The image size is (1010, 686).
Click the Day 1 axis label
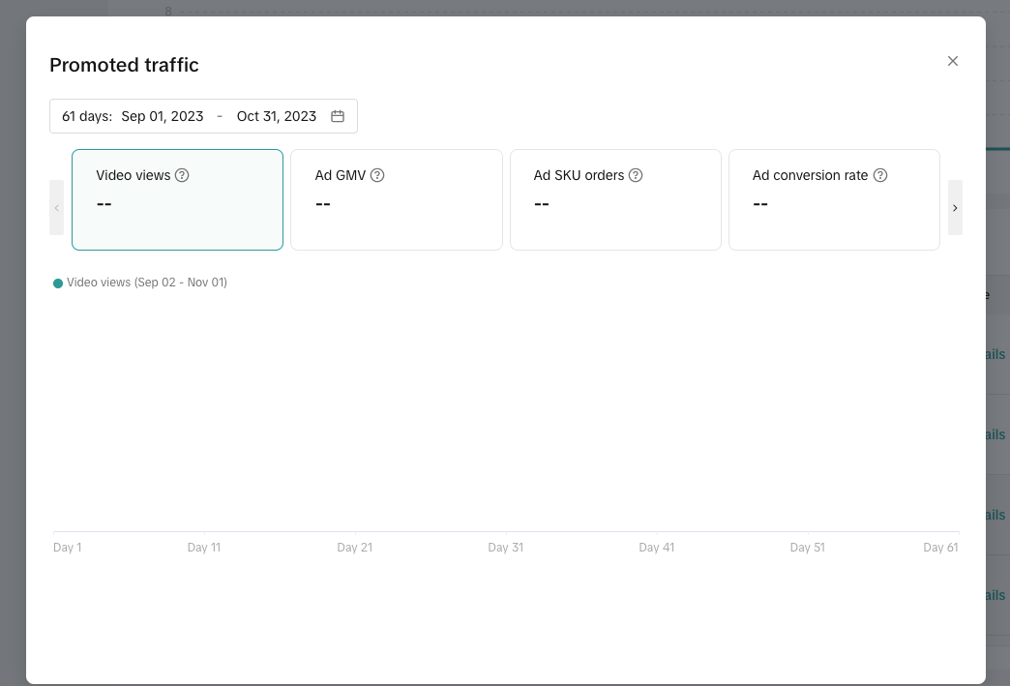pos(67,548)
